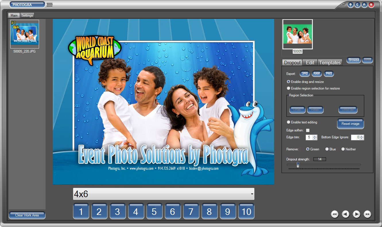Click the Edge trim number field
The image size is (382, 227).
point(309,137)
